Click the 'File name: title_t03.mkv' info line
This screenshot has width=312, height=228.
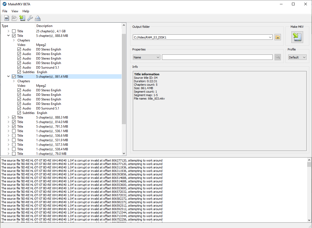point(149,99)
